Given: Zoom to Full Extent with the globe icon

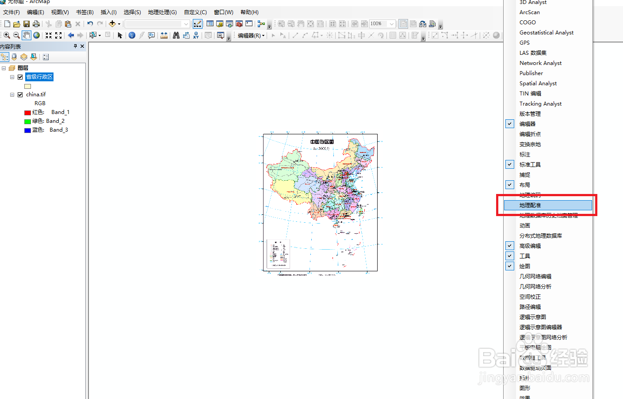Looking at the screenshot, I should (x=37, y=35).
